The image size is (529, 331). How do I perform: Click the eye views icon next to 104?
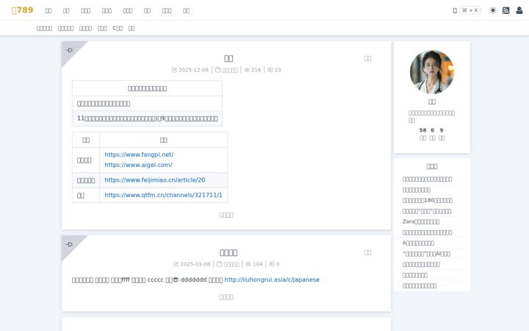[248, 264]
